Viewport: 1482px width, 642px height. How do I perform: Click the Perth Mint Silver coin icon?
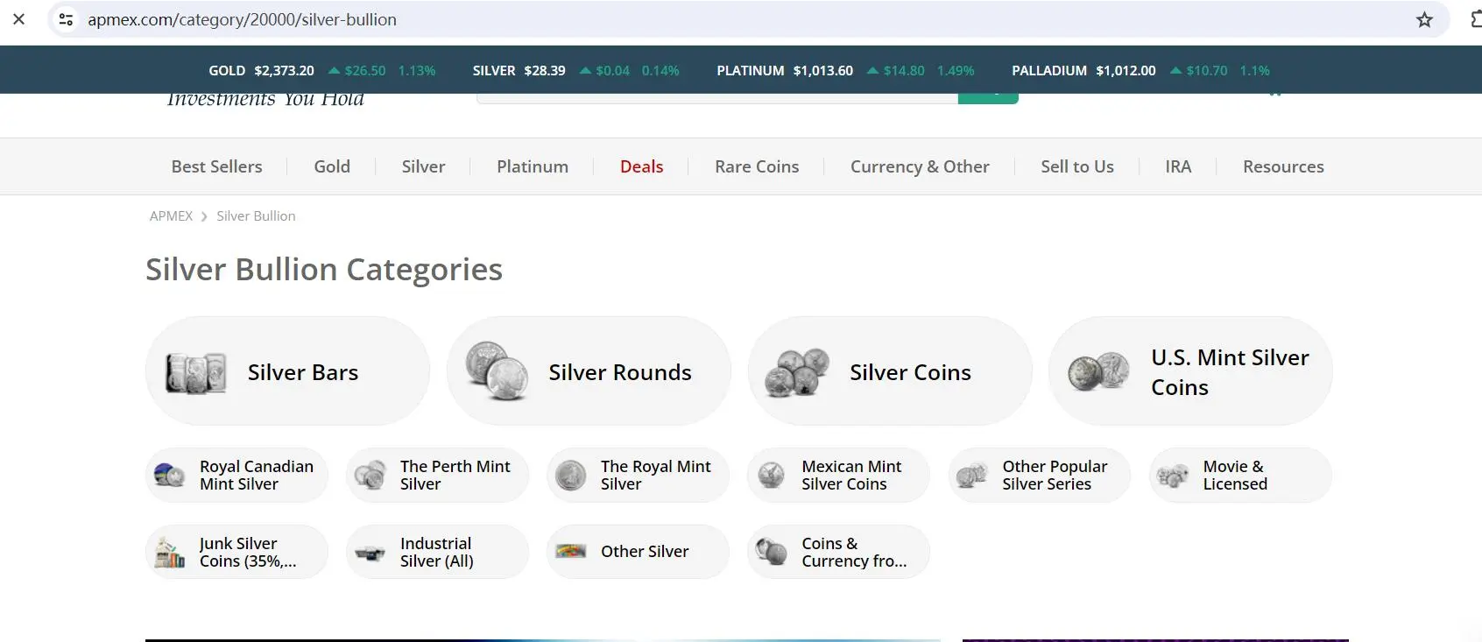[370, 476]
